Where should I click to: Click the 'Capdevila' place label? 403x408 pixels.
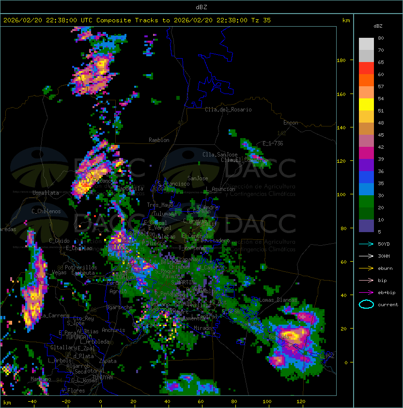pos(130,188)
